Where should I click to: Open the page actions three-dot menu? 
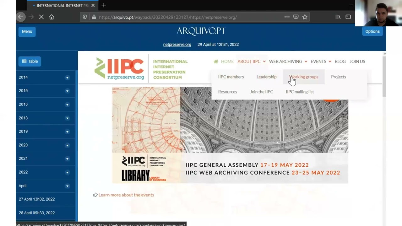coord(287,17)
